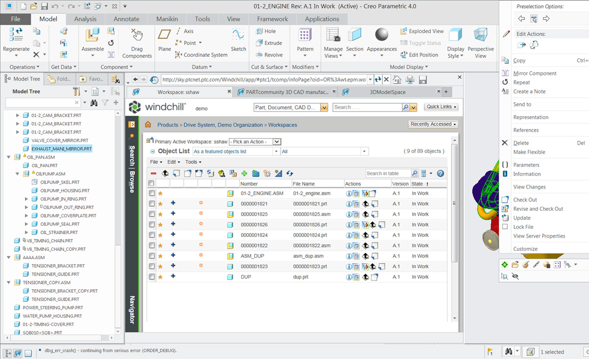
Task: Toggle the favorite star on the ASM_DUP row
Action: [160, 256]
